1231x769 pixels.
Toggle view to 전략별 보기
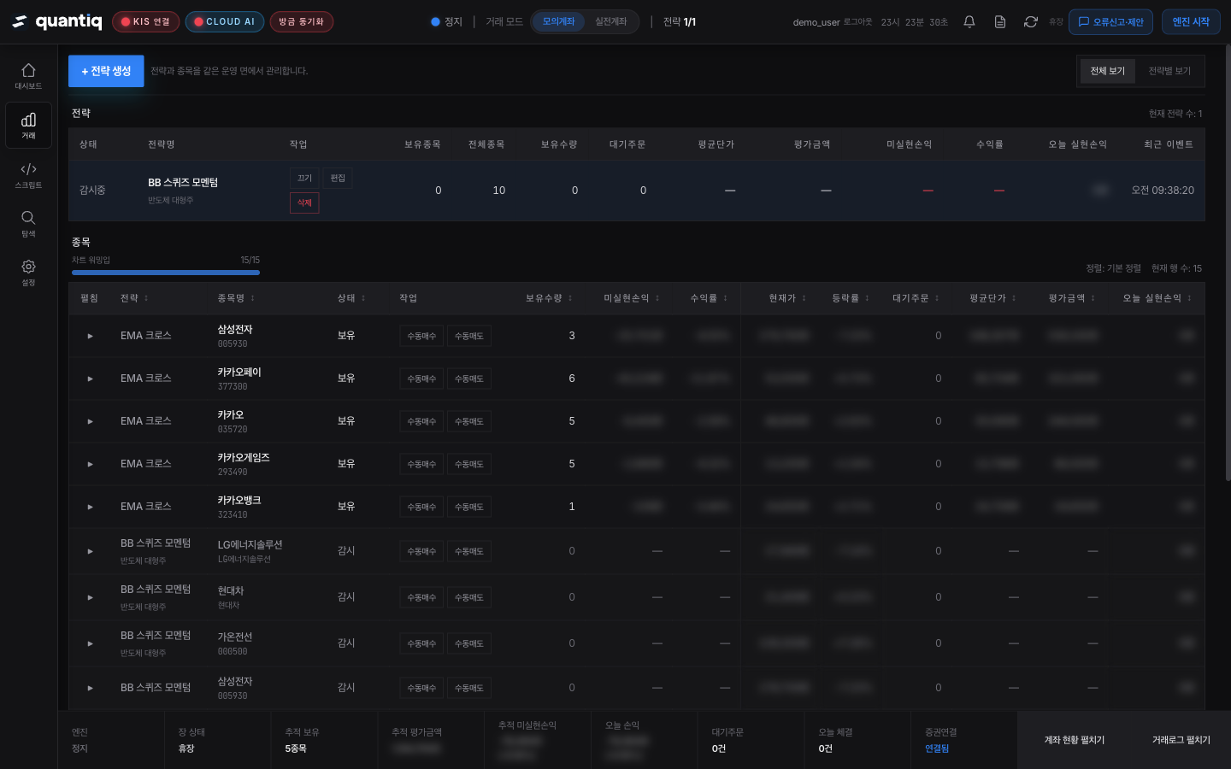[x=1169, y=71]
